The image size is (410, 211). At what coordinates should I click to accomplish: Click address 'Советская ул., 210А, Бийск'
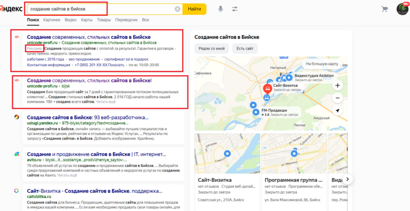(221, 200)
